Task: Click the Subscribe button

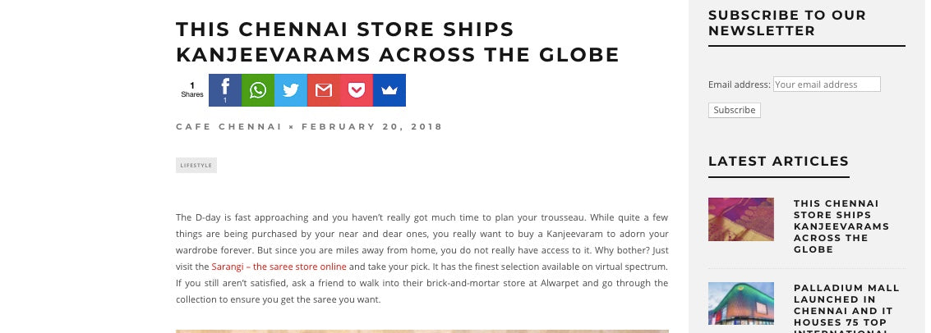Action: click(735, 110)
